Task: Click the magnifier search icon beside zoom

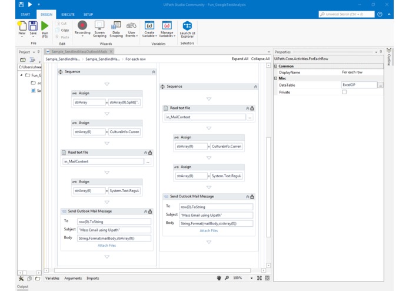Action: pyautogui.click(x=227, y=278)
